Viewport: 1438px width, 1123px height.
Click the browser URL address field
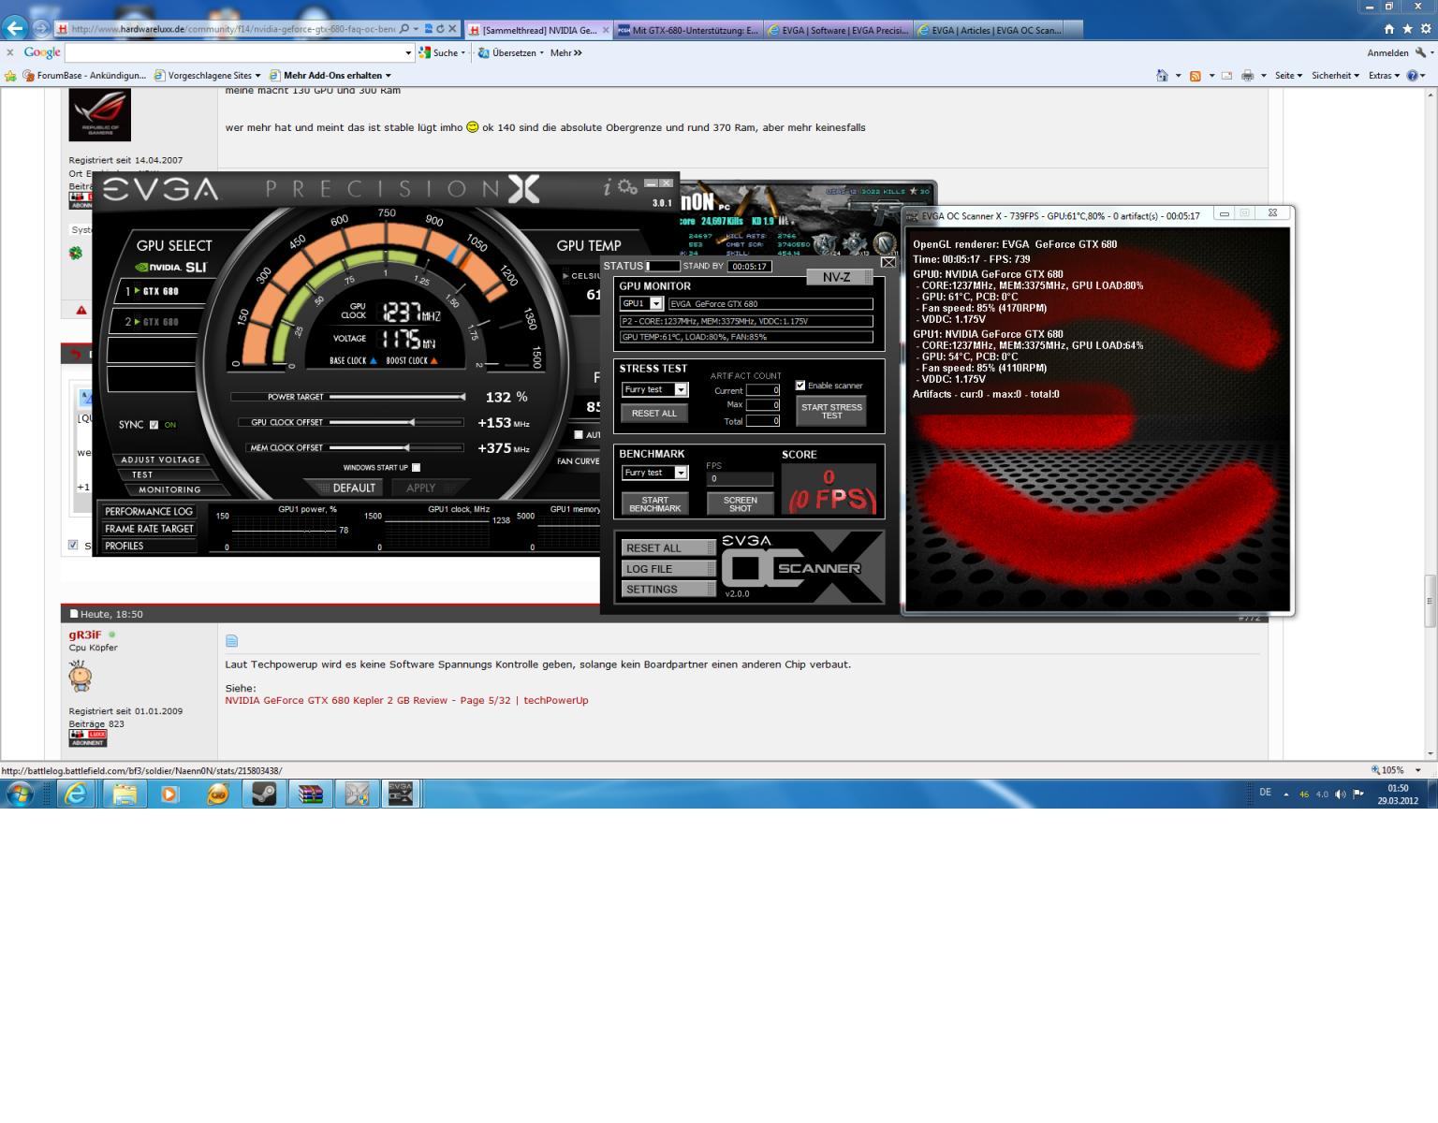[x=232, y=29]
